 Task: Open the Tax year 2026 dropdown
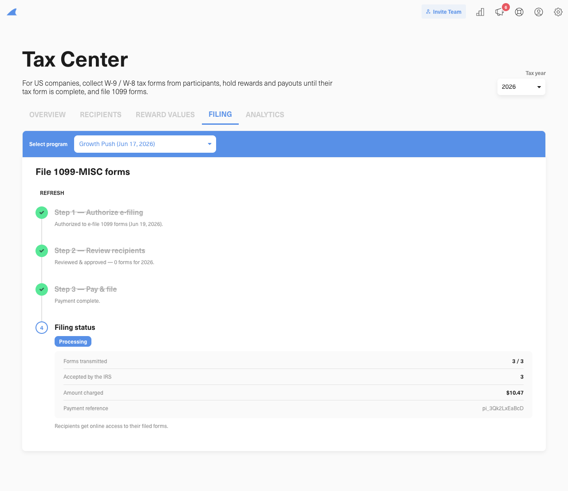[521, 87]
